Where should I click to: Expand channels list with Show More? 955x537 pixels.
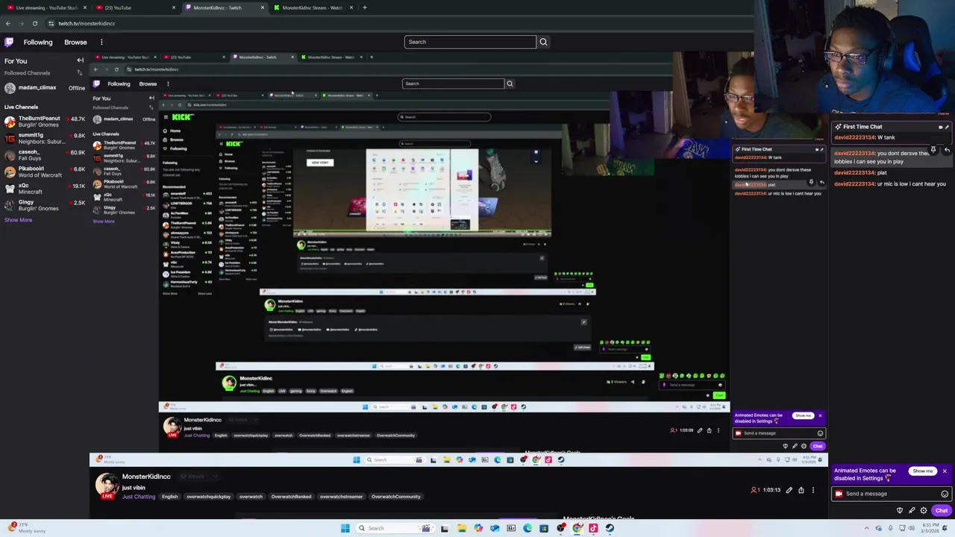tap(18, 220)
